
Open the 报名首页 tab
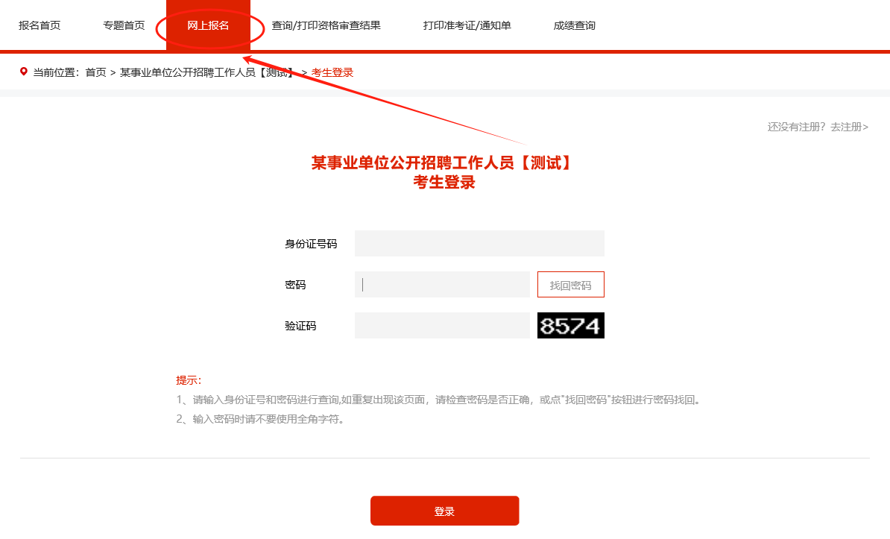(x=40, y=25)
